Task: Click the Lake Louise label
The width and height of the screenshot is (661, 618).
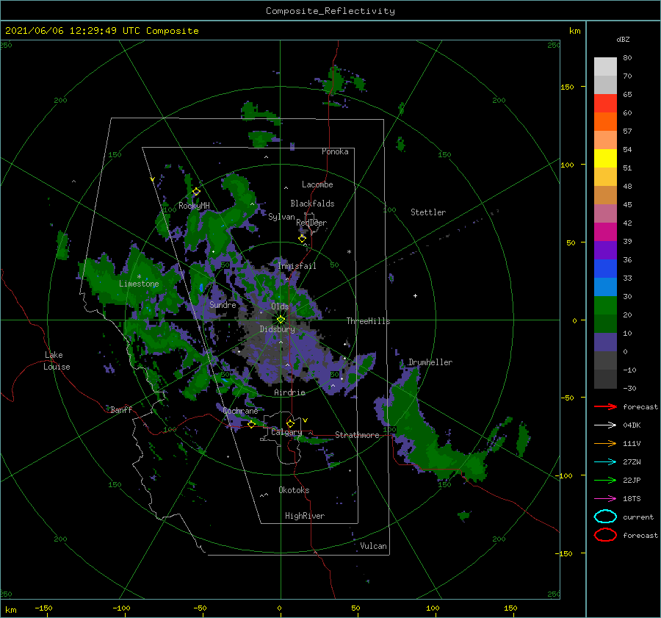Action: click(57, 361)
